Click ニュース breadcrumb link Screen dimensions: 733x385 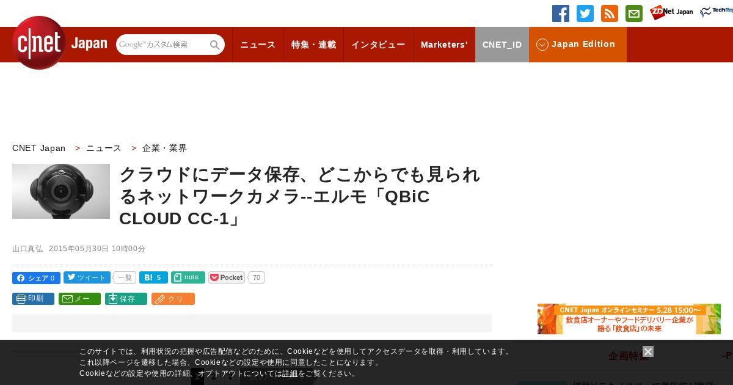[104, 148]
